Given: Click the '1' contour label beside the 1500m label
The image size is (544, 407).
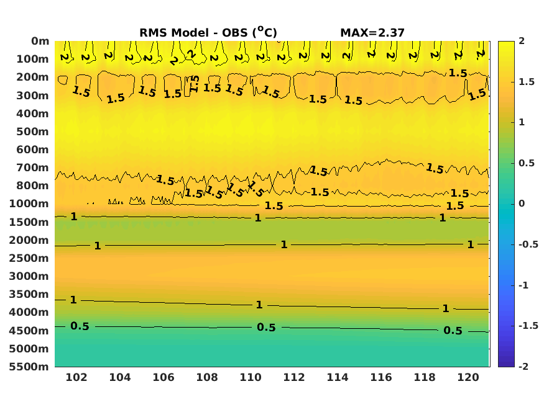Looking at the screenshot, I should point(74,217).
